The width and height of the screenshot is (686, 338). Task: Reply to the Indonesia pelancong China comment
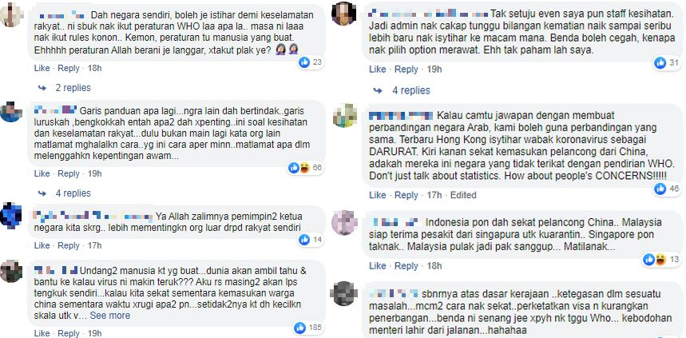406,266
